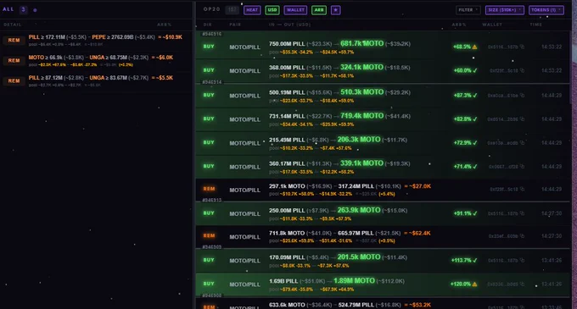Click the block label #946516
The height and width of the screenshot is (309, 577).
point(212,34)
